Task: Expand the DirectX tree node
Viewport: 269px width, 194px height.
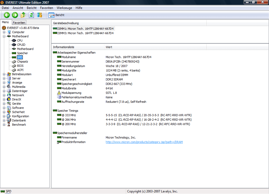Action: [x=4, y=99]
